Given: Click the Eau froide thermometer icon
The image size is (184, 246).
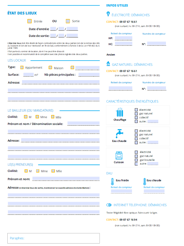Looking at the screenshot, I should tap(112, 182).
